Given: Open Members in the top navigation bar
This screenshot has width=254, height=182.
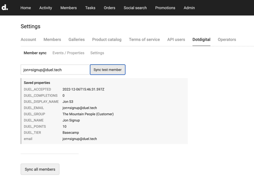Looking at the screenshot, I should click(x=69, y=8).
